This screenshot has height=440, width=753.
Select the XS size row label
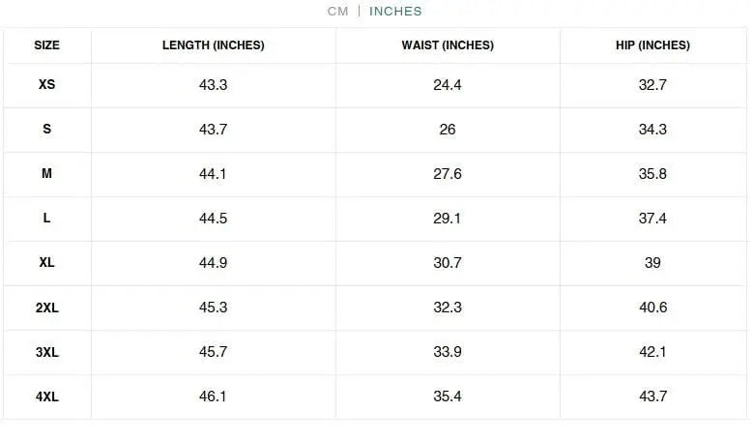[46, 85]
